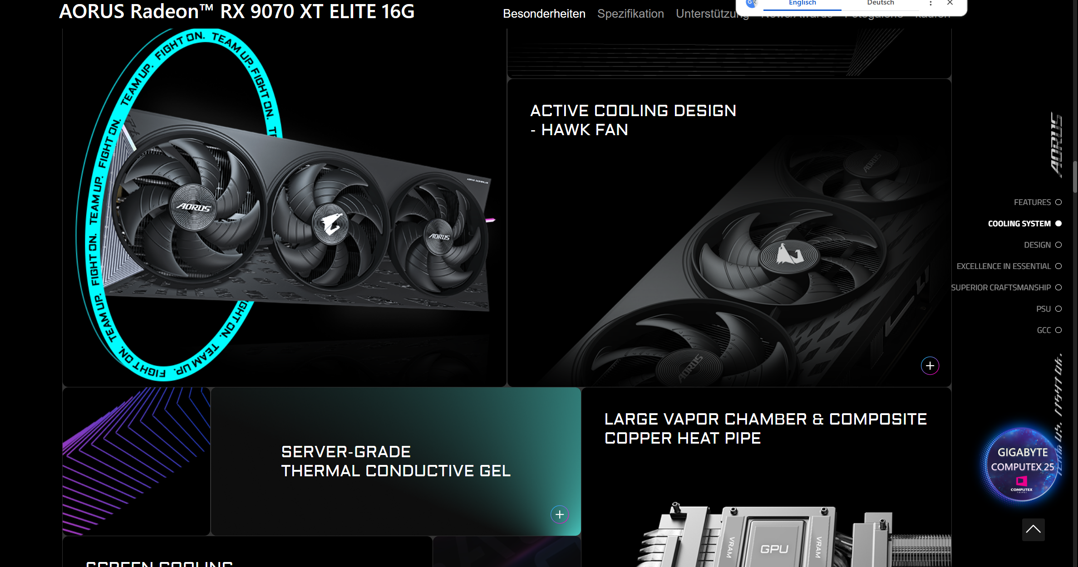The width and height of the screenshot is (1078, 567).
Task: Select the Features section radio dot
Action: pos(1058,202)
